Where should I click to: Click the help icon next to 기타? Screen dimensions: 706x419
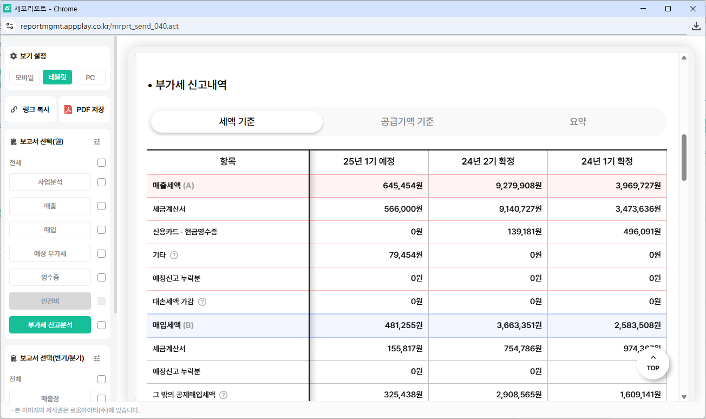[x=174, y=256]
